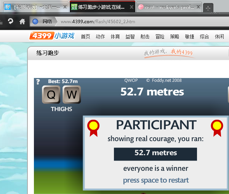Viewport: 229px width, 194px height.
Task: Open a new tab with plus button
Action: pos(208,8)
